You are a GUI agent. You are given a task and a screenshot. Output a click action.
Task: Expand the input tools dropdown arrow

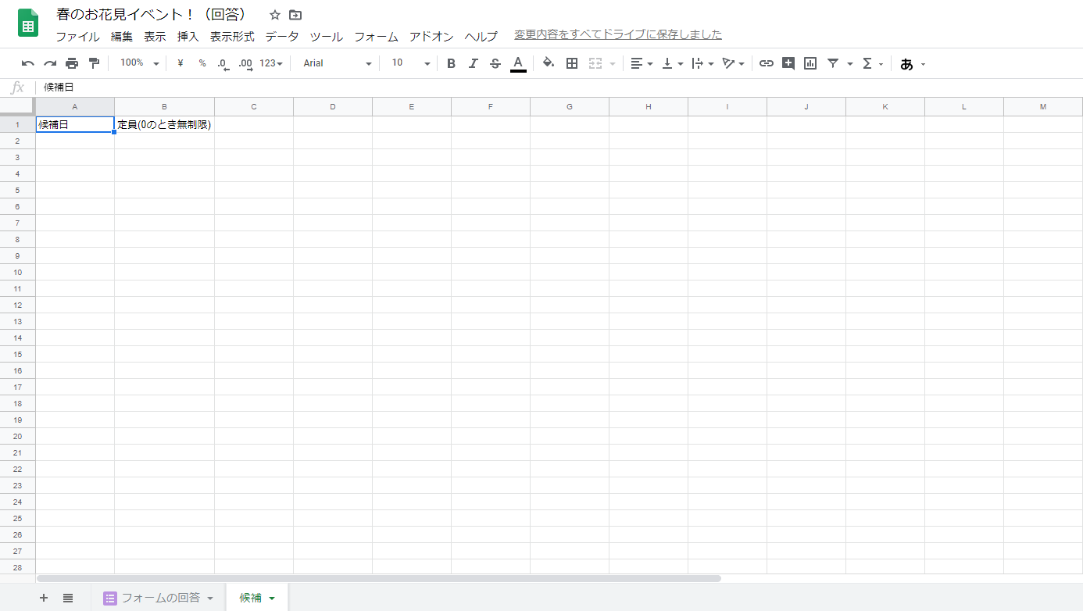pos(923,64)
